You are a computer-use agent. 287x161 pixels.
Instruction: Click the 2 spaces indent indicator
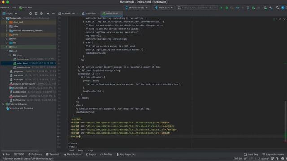click(x=264, y=159)
